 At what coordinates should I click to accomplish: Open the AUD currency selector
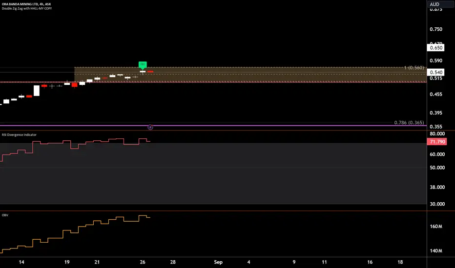click(x=440, y=4)
